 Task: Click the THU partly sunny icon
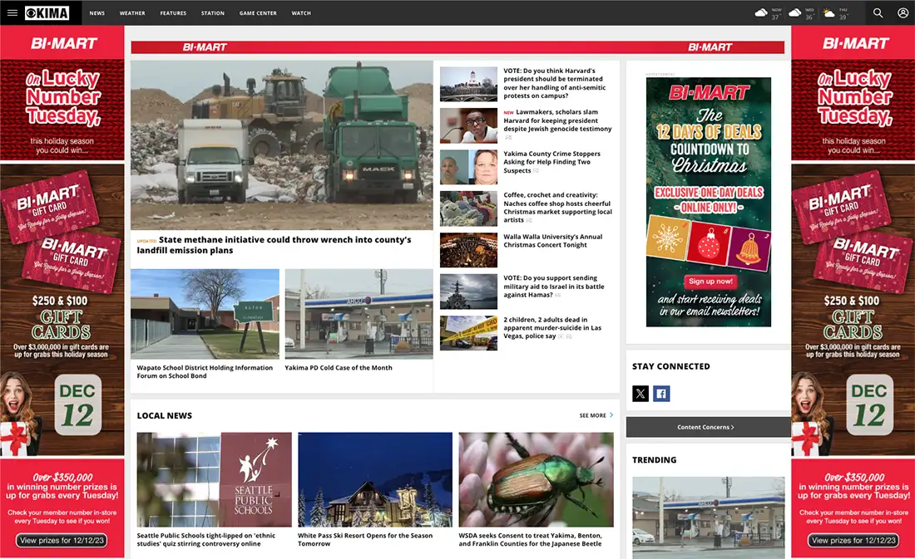(x=828, y=12)
